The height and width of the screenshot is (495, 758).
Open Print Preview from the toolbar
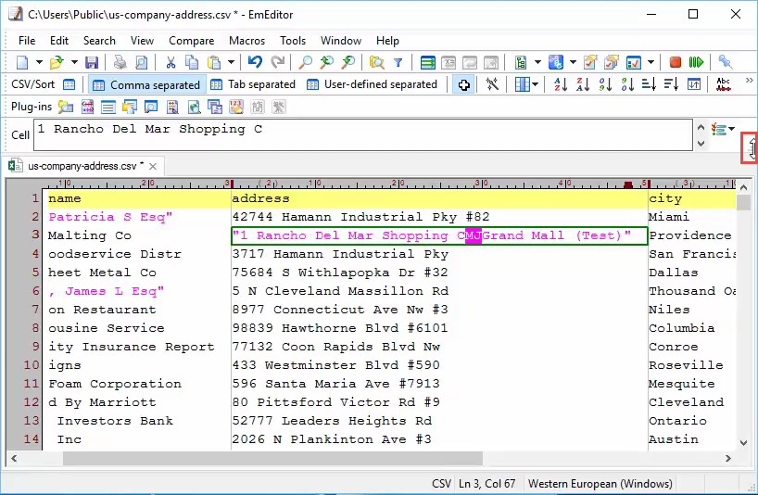[141, 62]
